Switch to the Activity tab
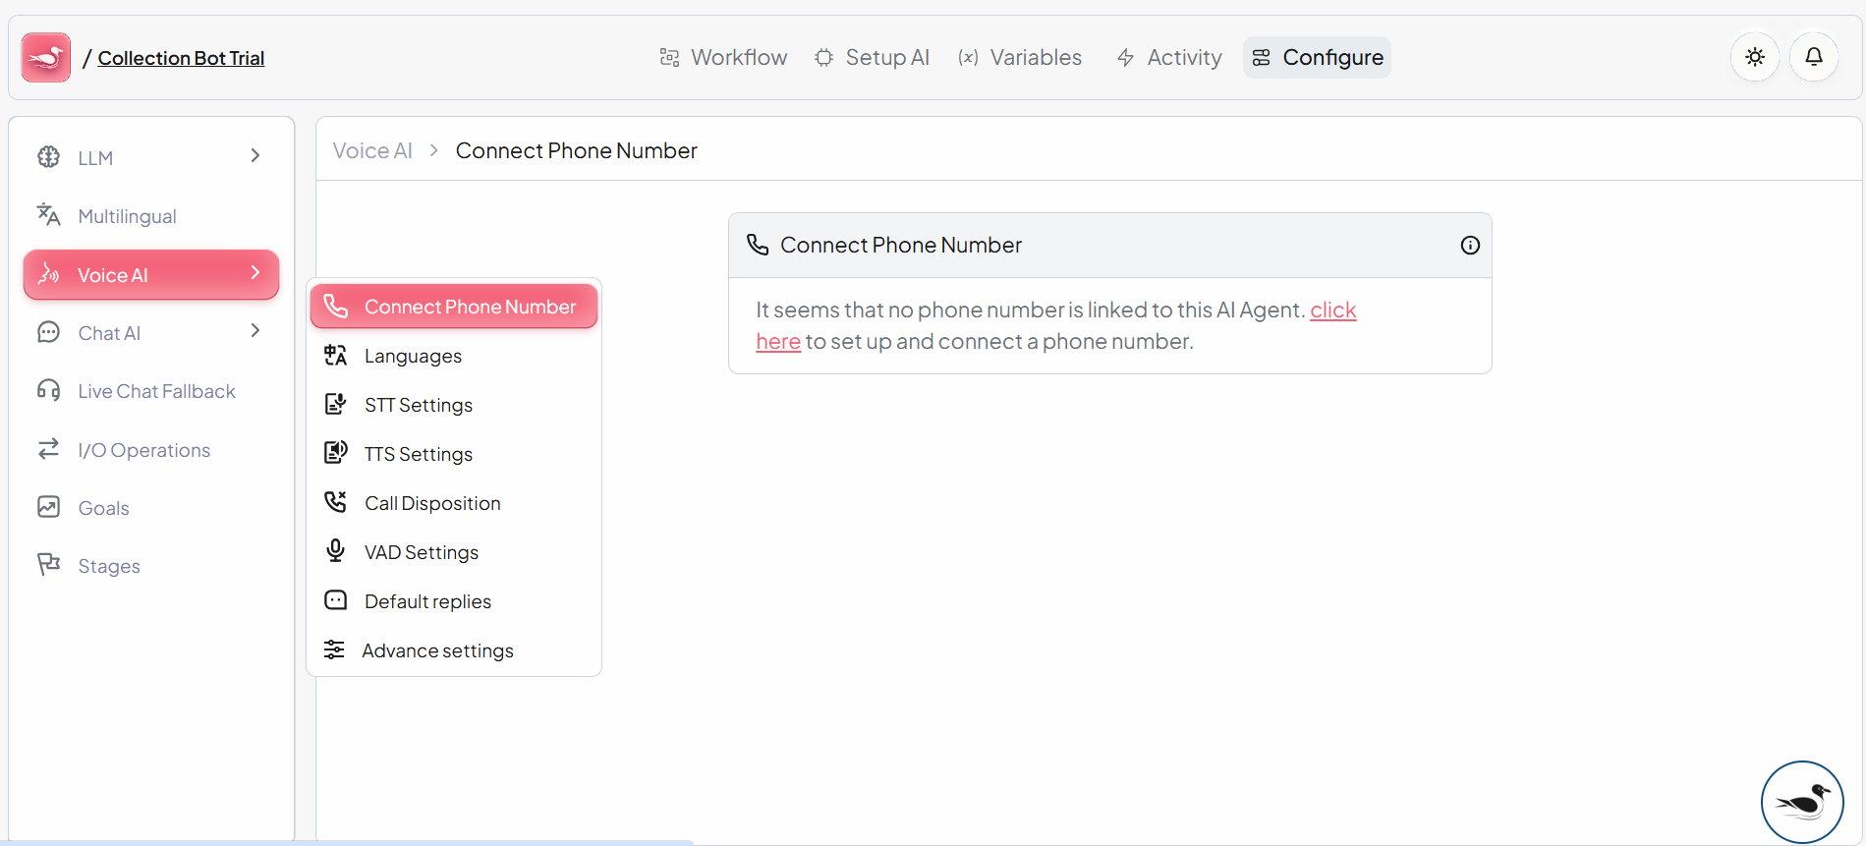 click(x=1169, y=58)
